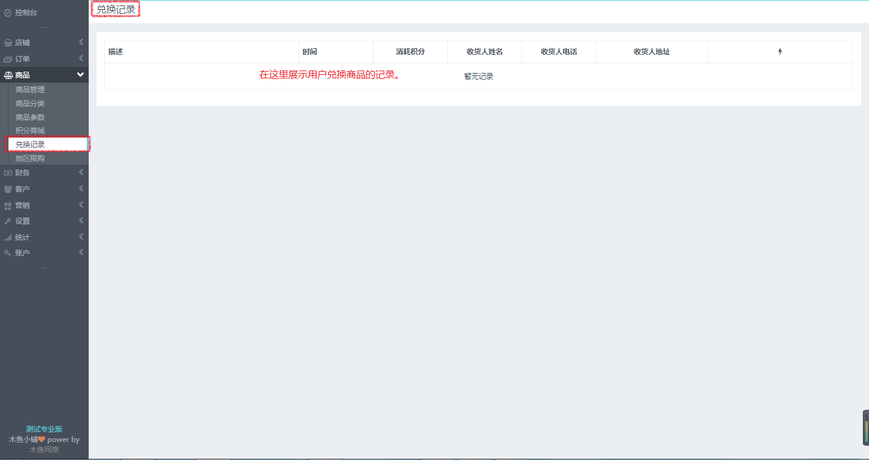Click the 商品 goods icon in the sidebar

pos(7,75)
